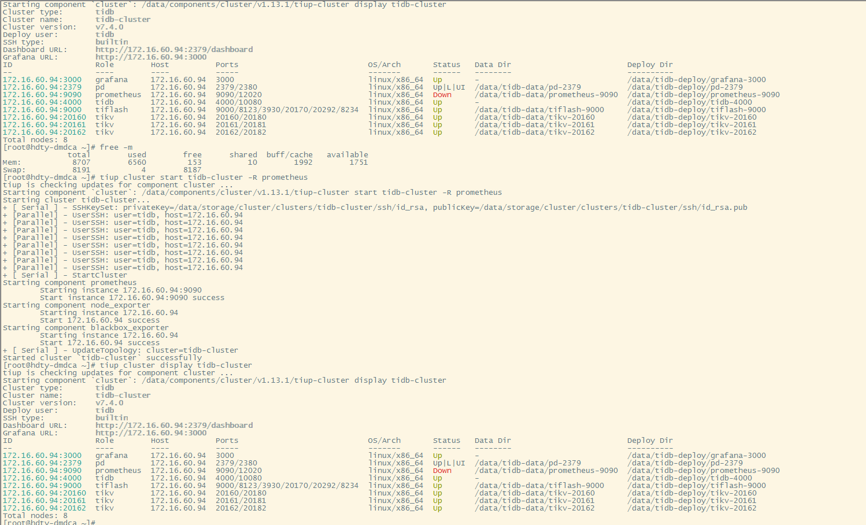This screenshot has width=866, height=525.
Task: Open the lower Grafana URL link
Action: (x=151, y=433)
